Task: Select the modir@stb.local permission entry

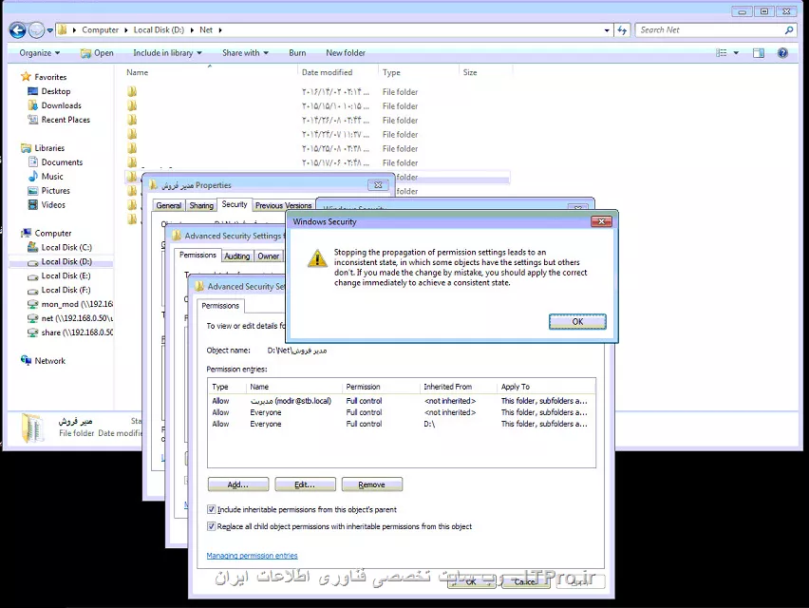Action: point(402,401)
